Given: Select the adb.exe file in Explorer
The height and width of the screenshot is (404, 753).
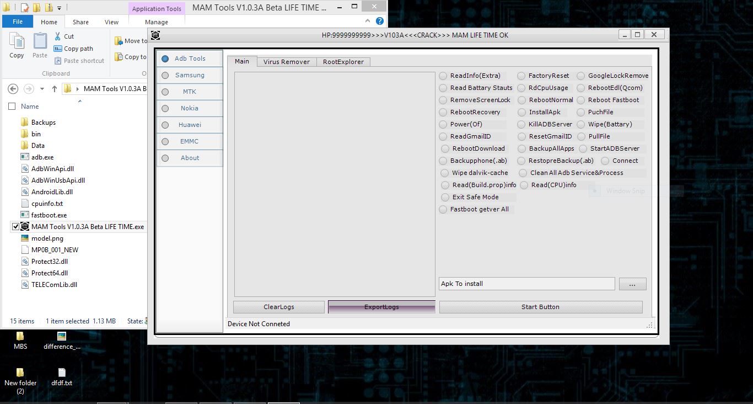Looking at the screenshot, I should coord(42,157).
